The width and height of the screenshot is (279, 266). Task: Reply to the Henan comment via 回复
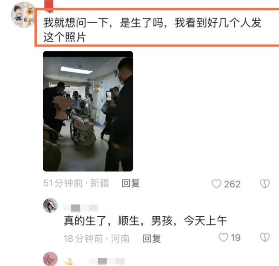[x=152, y=239]
